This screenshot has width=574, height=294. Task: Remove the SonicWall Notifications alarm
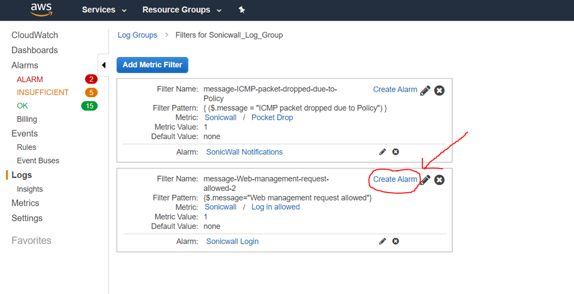click(395, 151)
